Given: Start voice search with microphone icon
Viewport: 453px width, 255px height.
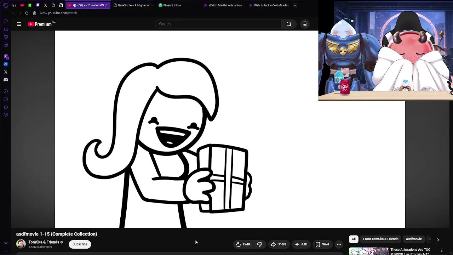Looking at the screenshot, I should 305,24.
